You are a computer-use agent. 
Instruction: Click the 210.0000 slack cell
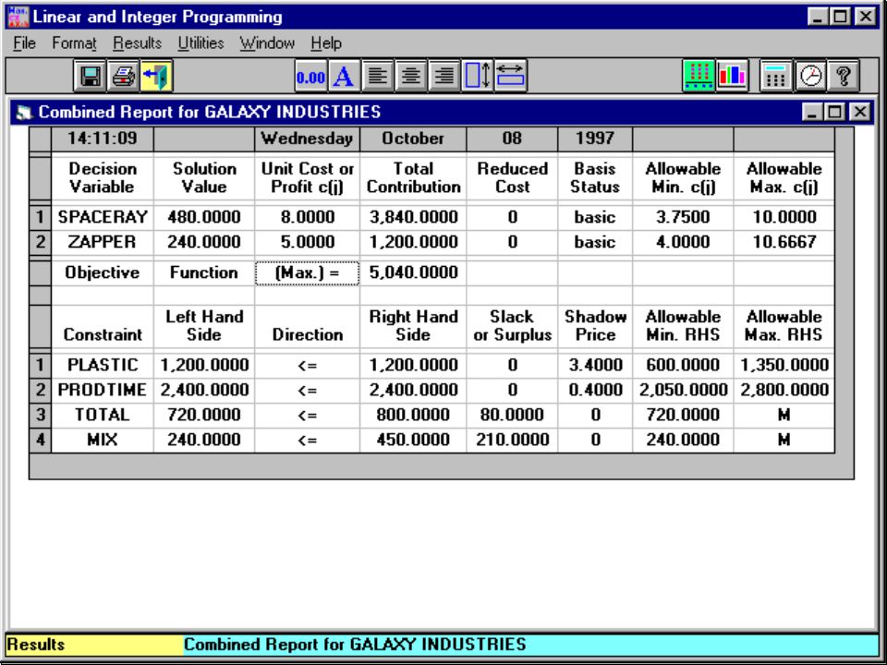tap(512, 440)
